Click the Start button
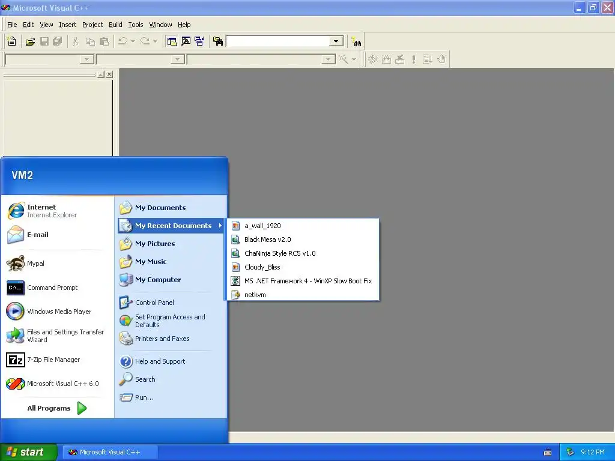615x461 pixels. tap(28, 452)
